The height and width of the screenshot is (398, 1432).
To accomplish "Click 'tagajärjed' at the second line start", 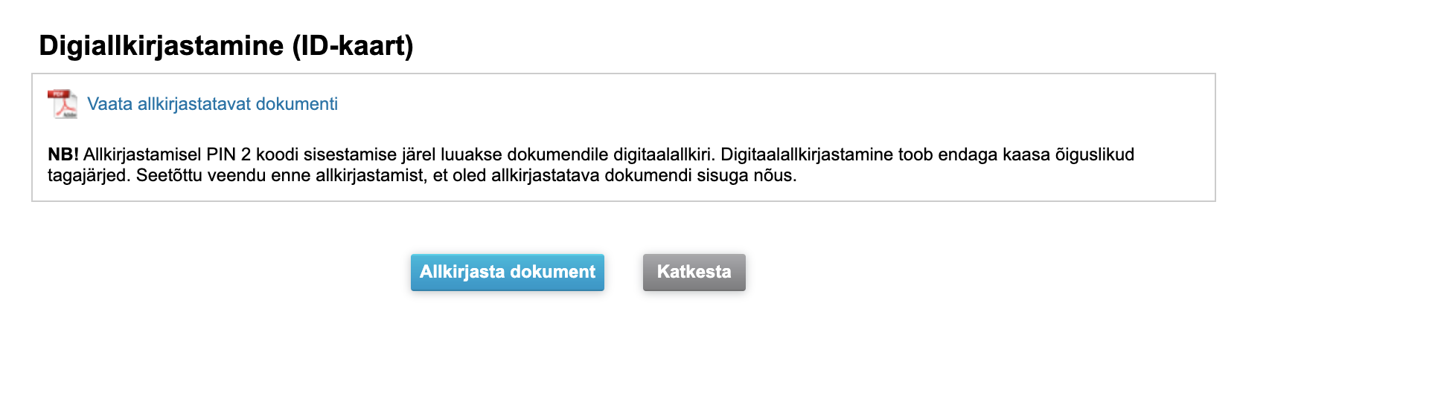I will coord(89,176).
